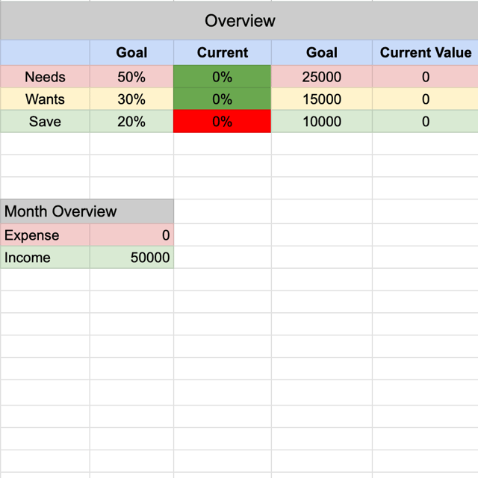Screen dimensions: 478x478
Task: Select the bold Current column header cell
Action: 223,52
